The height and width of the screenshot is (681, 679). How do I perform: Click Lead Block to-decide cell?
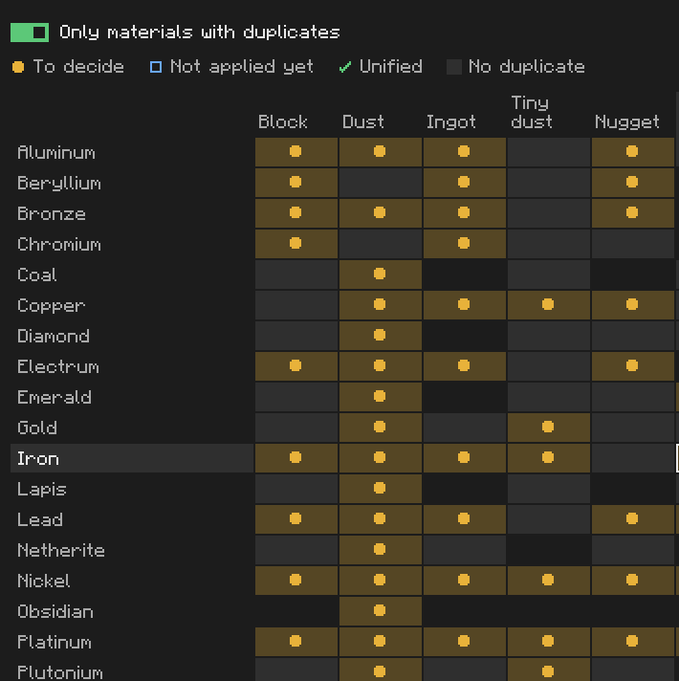tap(296, 519)
